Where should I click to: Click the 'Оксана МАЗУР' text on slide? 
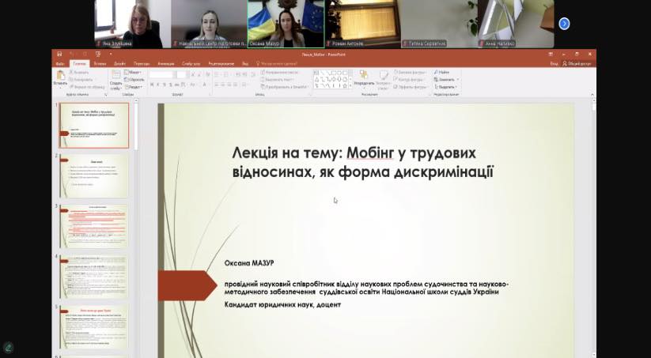click(x=249, y=263)
